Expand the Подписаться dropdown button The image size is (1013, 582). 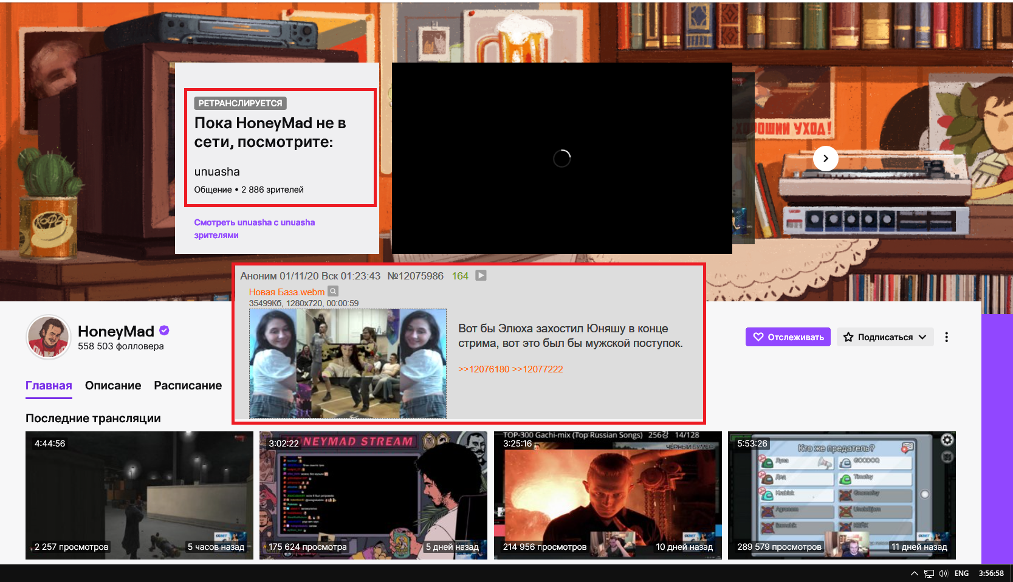[x=885, y=337]
